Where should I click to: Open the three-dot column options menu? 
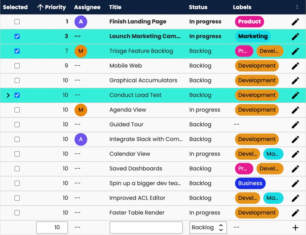click(297, 7)
